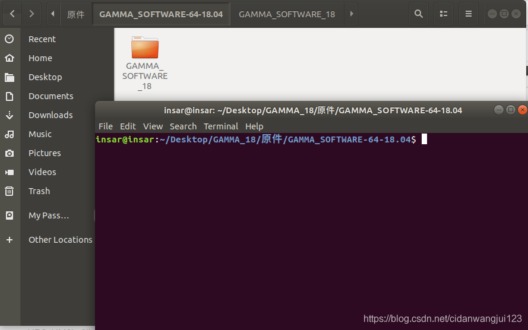The image size is (528, 330).
Task: Open Other Locations in sidebar
Action: coord(60,240)
